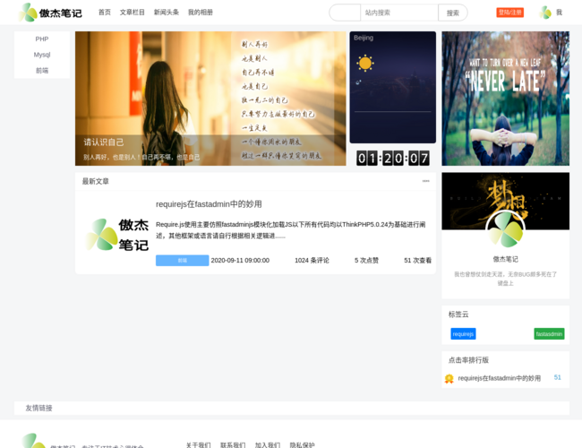This screenshot has width=582, height=448.
Task: Click the orange 登陆/注册 button
Action: [510, 13]
